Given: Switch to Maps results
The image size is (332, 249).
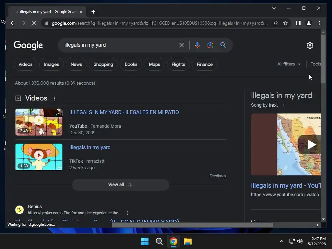Looking at the screenshot, I should pyautogui.click(x=154, y=64).
